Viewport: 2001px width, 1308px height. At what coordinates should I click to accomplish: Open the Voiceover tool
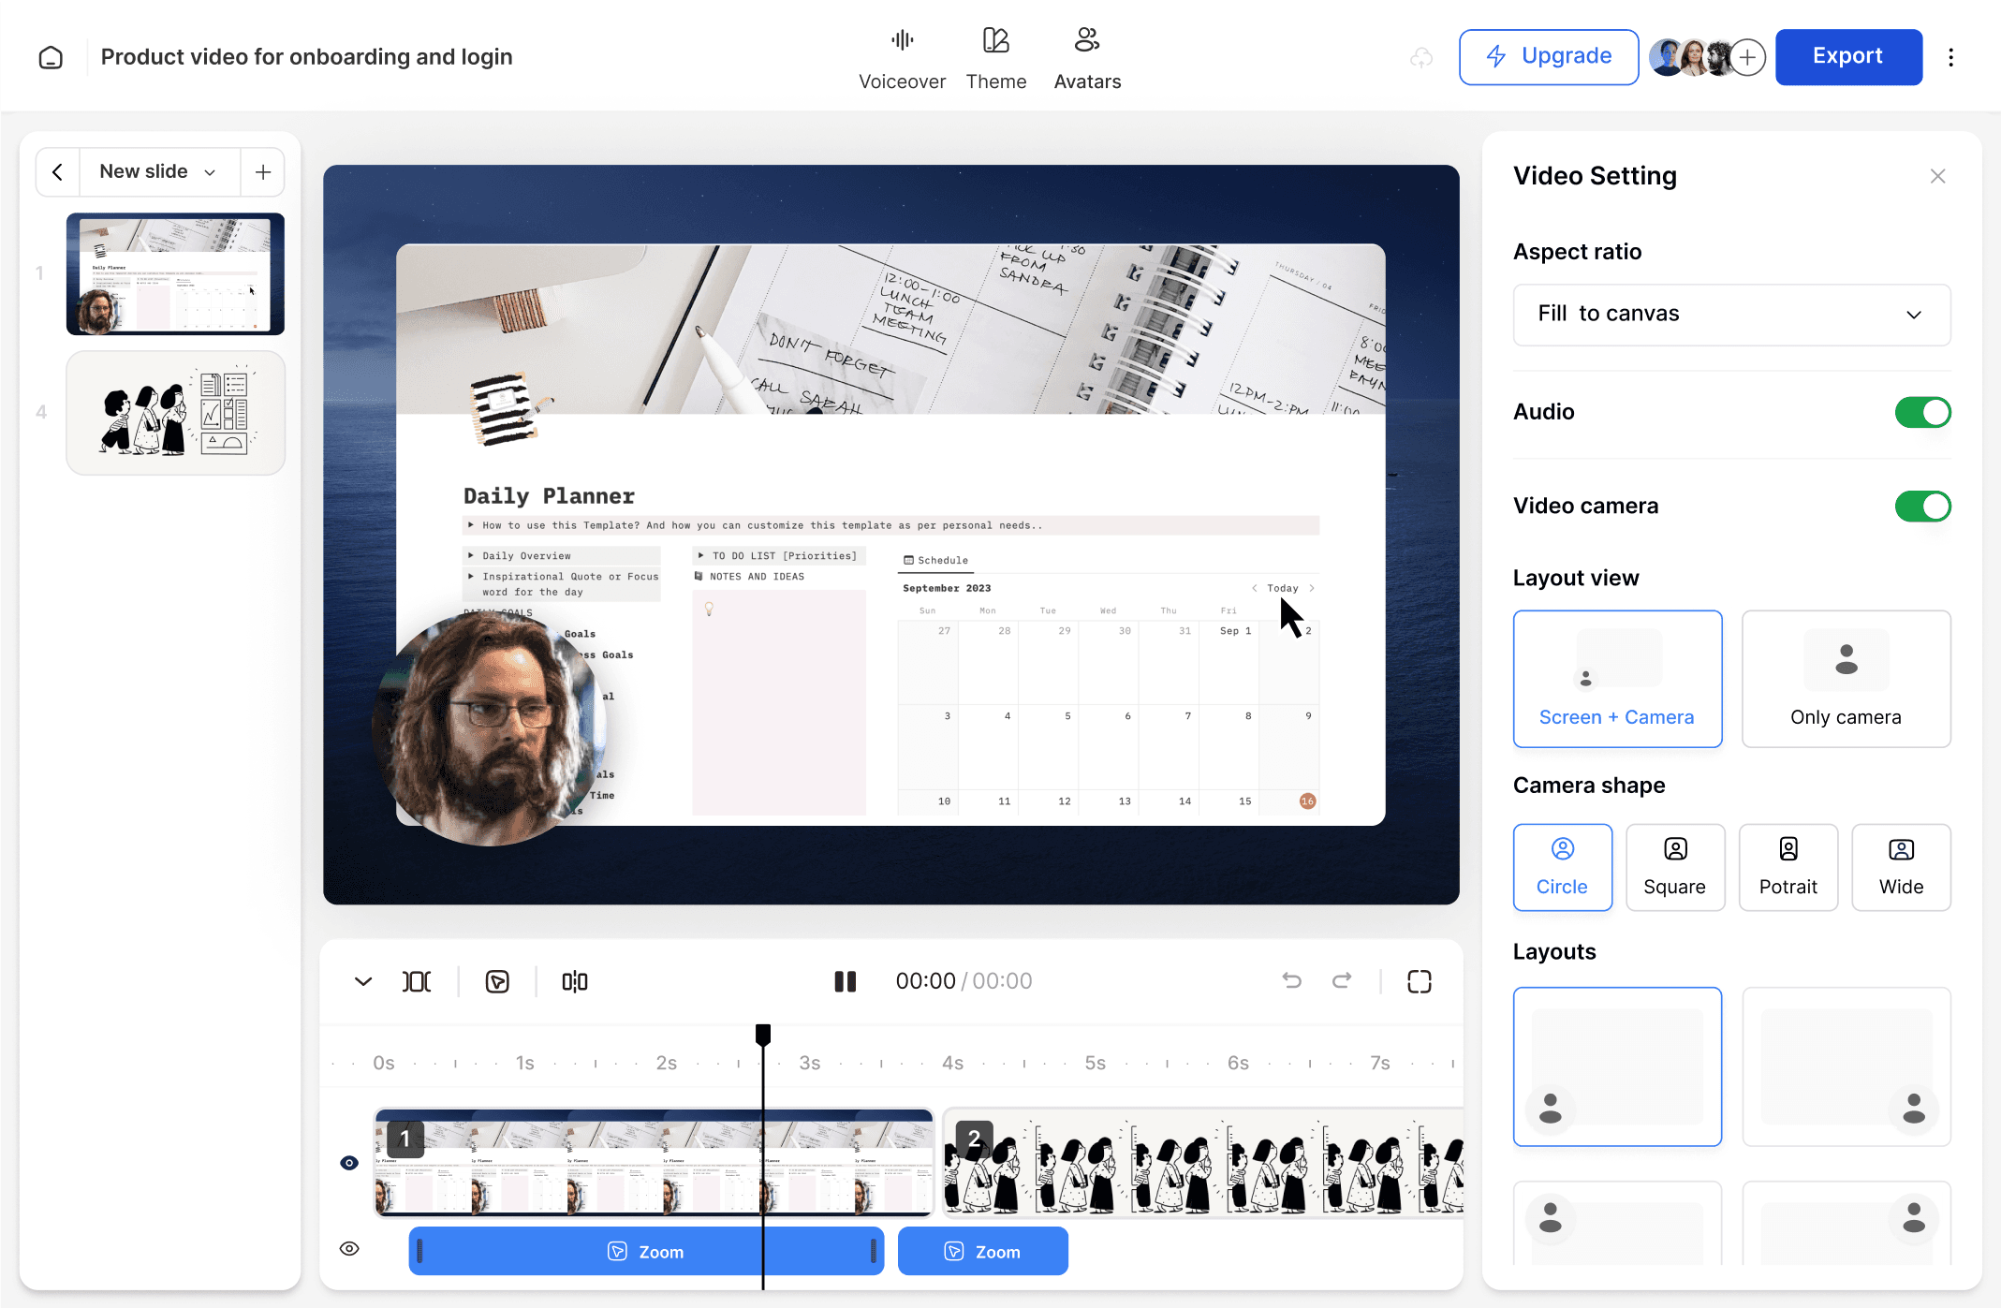[x=902, y=58]
